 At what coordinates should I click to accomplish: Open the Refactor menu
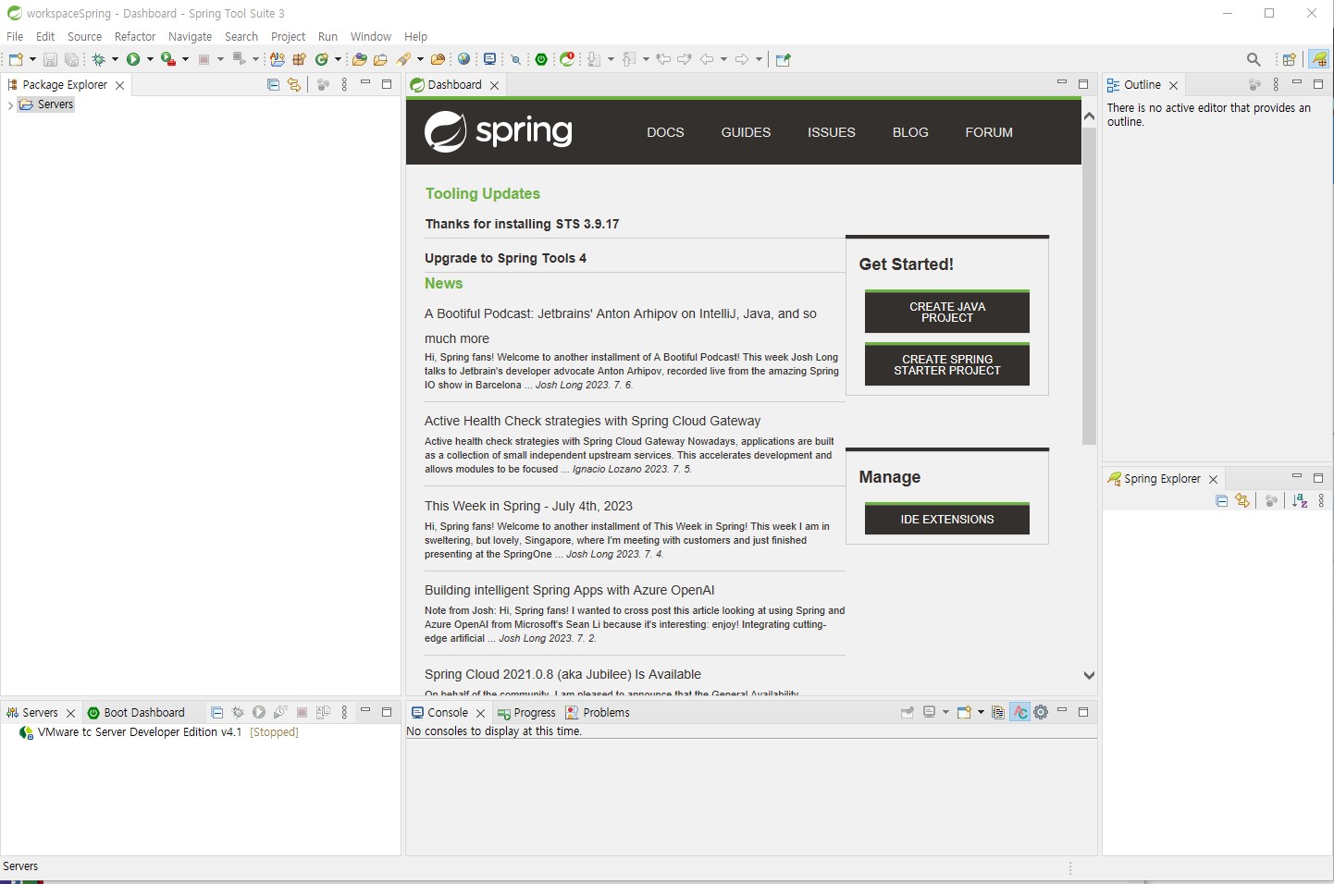(x=135, y=36)
